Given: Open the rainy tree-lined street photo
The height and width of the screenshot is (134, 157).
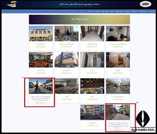Looking at the screenshot, I should (x=118, y=86).
